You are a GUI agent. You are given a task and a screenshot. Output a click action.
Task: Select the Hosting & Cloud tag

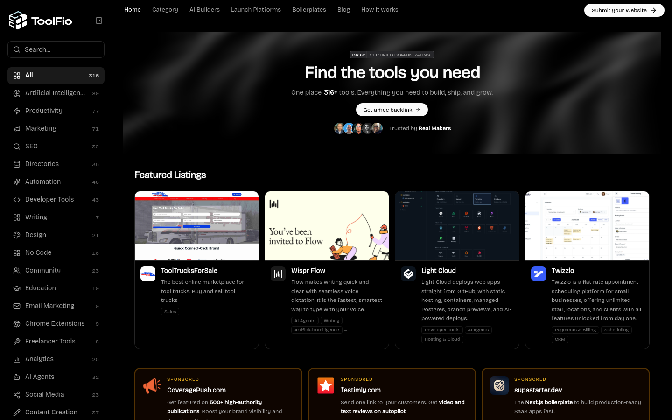tap(442, 339)
